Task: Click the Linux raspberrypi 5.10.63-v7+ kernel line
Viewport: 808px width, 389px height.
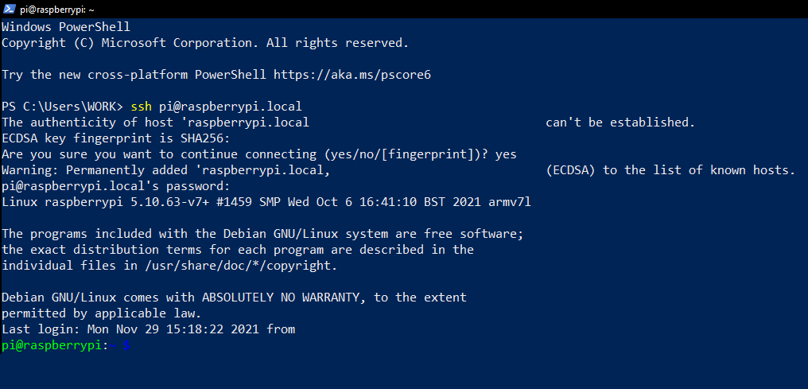Action: coord(266,202)
